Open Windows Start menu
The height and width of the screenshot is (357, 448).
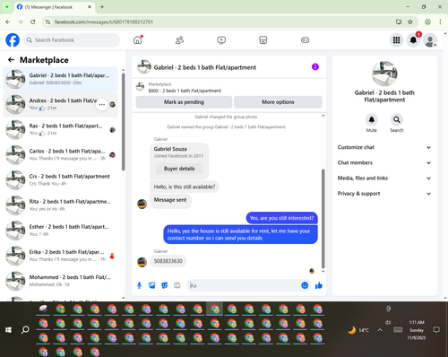8,329
